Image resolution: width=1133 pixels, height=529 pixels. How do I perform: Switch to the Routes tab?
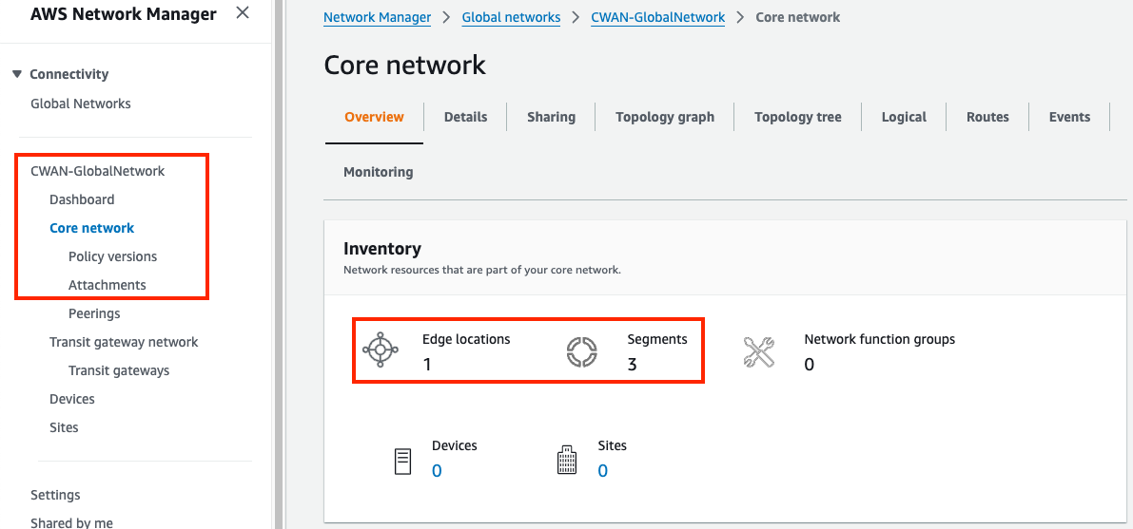click(x=987, y=117)
